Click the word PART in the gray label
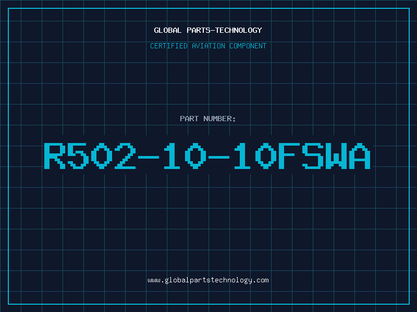Viewport: 417px width, 312px height. coord(189,119)
